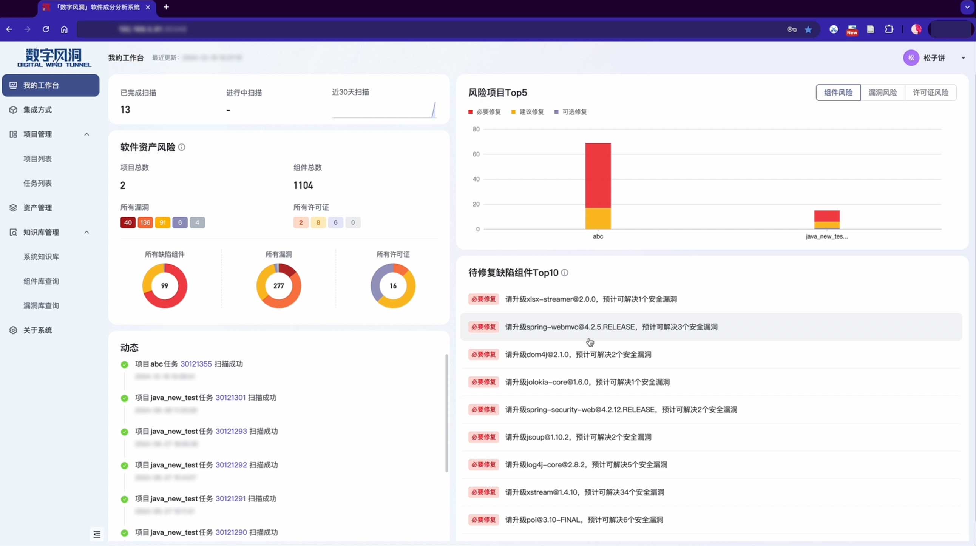Open browser extensions puzzle icon
This screenshot has width=976, height=546.
click(x=889, y=29)
